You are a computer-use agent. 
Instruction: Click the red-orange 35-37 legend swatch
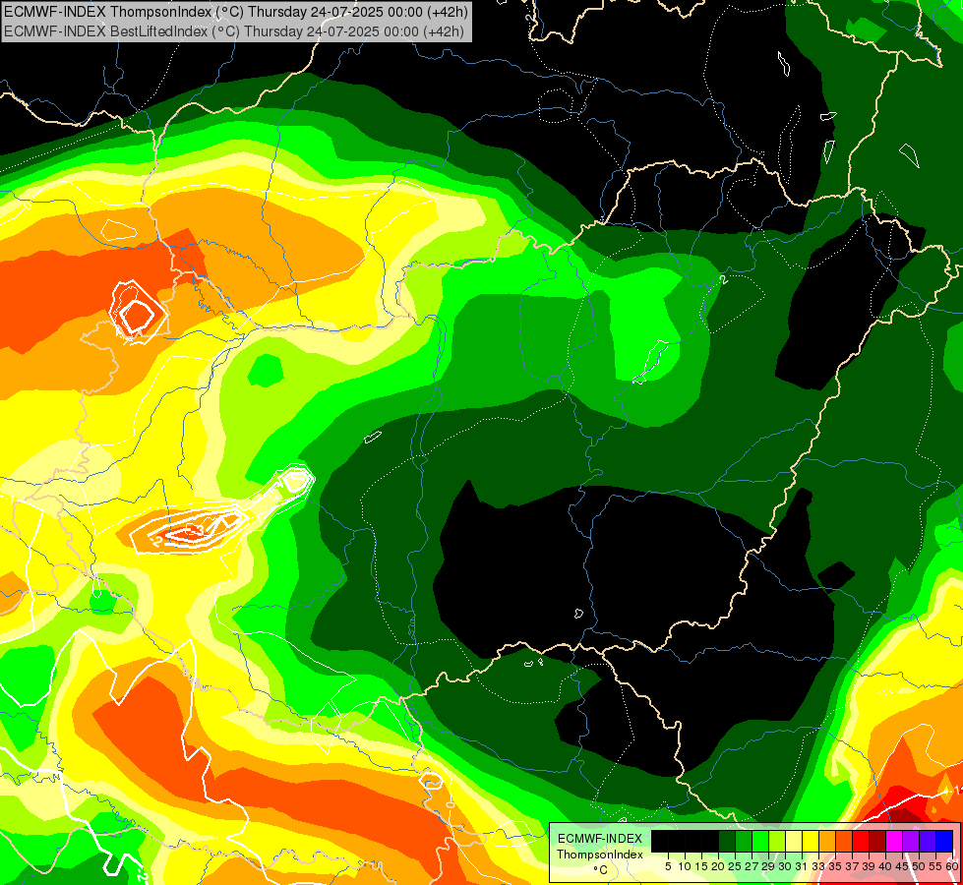[844, 841]
